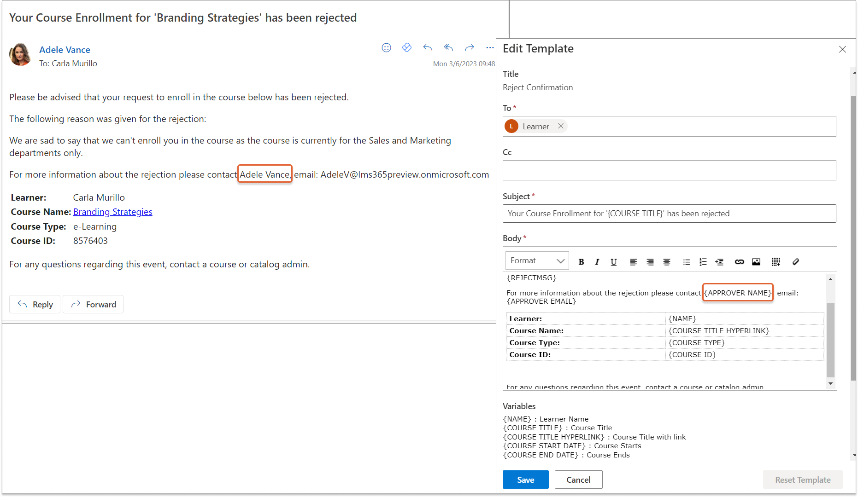
Task: Remove Learner from the To field
Action: (x=560, y=126)
